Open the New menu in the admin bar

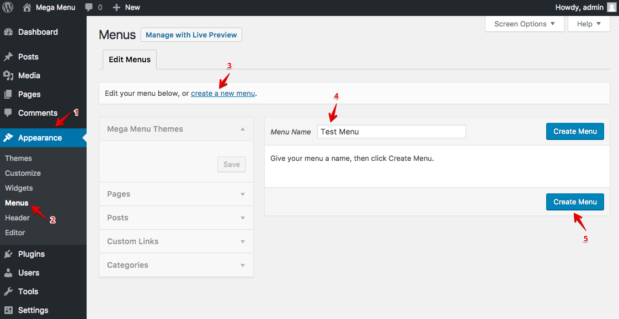[126, 7]
